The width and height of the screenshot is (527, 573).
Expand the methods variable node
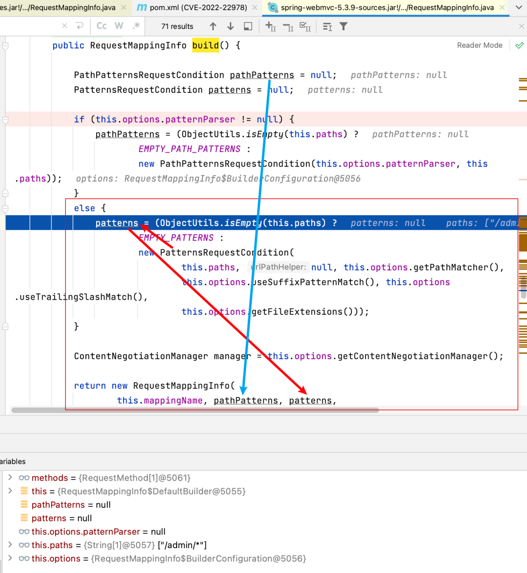tap(10, 477)
